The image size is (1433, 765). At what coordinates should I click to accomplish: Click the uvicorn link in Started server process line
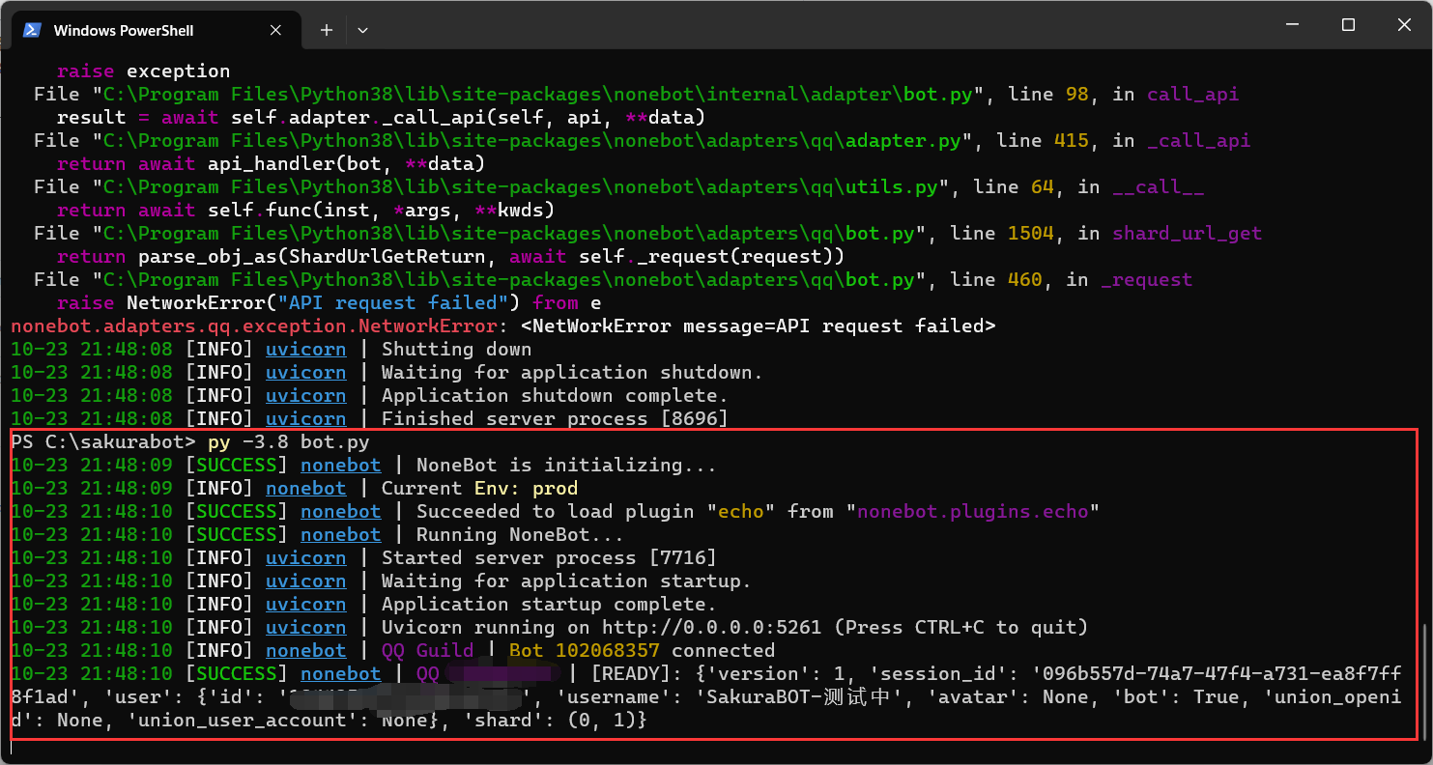pos(305,557)
